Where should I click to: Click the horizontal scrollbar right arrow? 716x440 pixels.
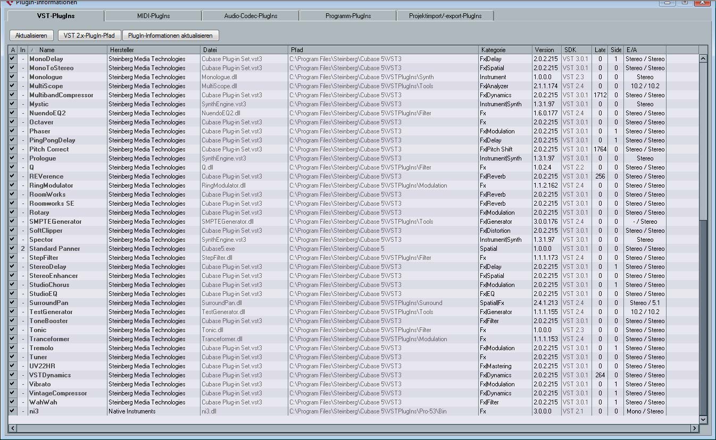pyautogui.click(x=694, y=428)
